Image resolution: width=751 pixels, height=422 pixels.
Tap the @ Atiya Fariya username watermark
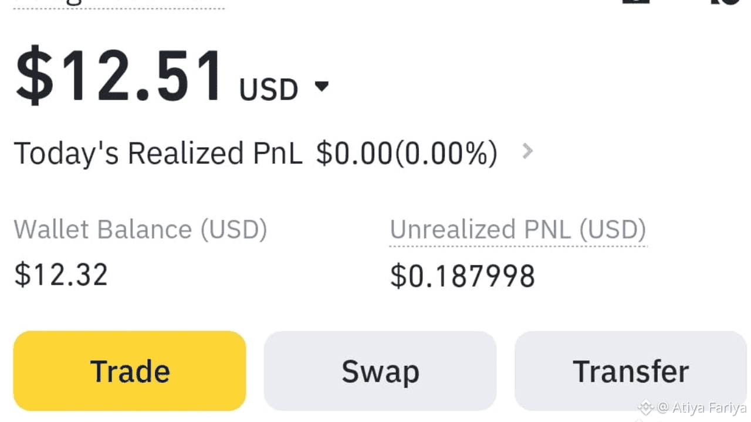(x=702, y=407)
